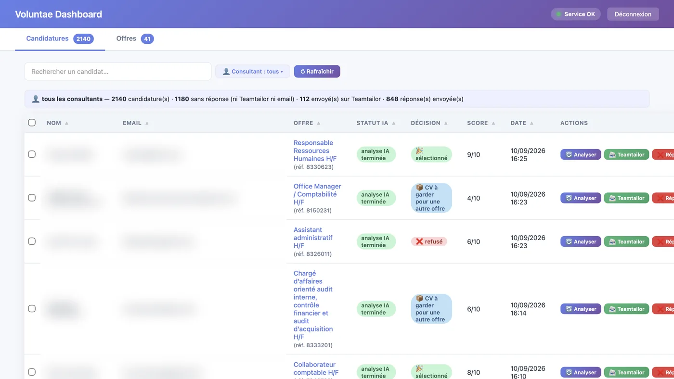Click the Voluntae Dashboard title
This screenshot has width=674, height=379.
pos(59,14)
